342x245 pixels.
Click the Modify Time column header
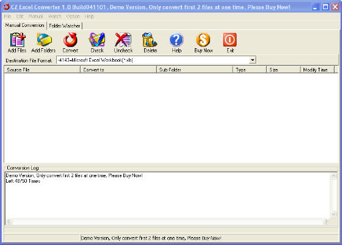[318, 70]
